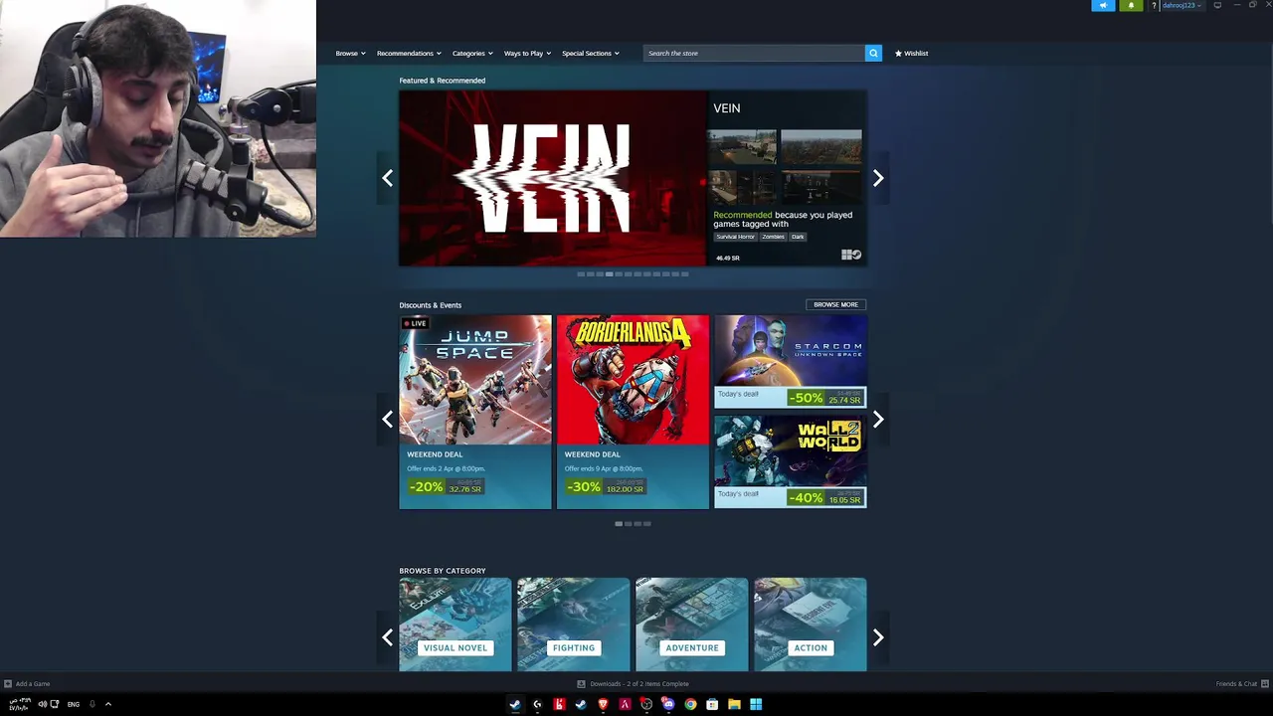This screenshot has width=1273, height=716.
Task: Go to next Discounts & Events page
Action: pos(878,419)
